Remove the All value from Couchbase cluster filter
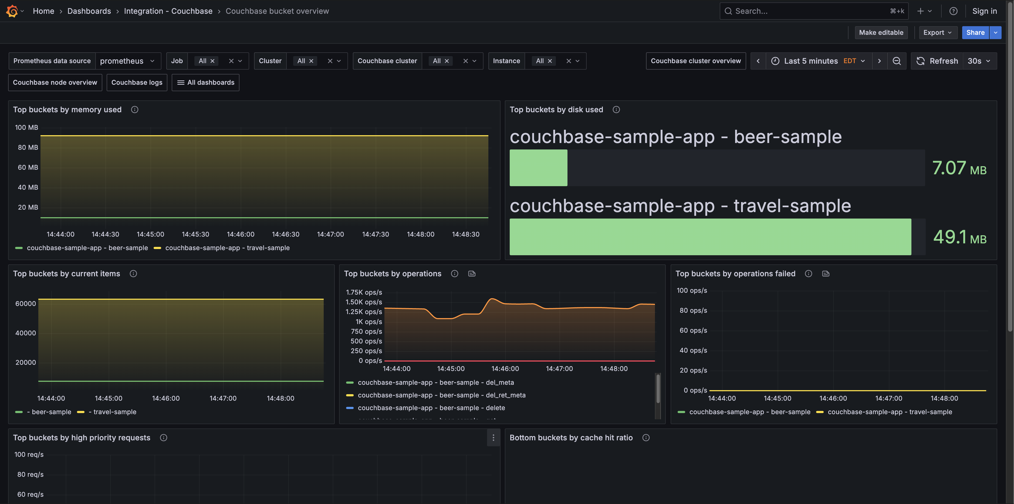 [x=447, y=61]
